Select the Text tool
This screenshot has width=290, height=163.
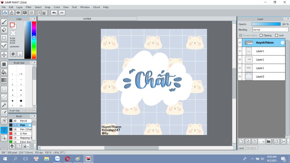click(x=4, y=130)
